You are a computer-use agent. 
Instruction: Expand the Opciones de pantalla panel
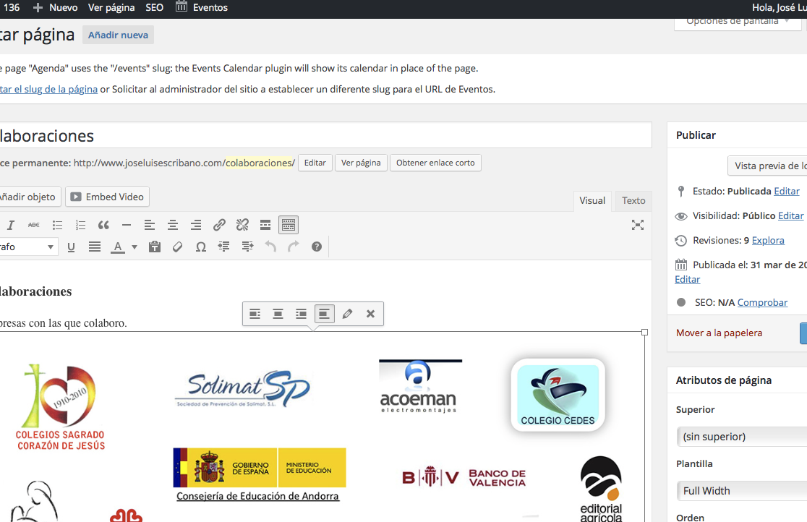[x=738, y=22]
